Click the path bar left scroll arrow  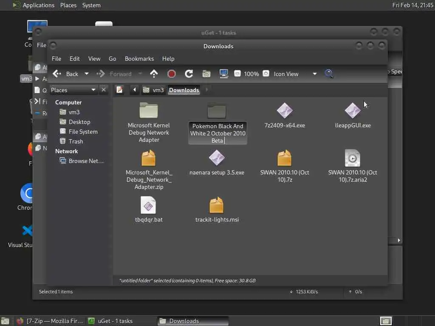click(x=135, y=90)
